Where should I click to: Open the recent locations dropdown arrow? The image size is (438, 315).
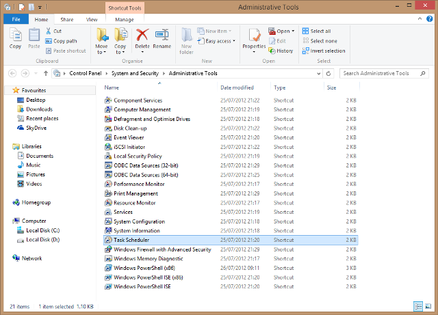[36, 73]
